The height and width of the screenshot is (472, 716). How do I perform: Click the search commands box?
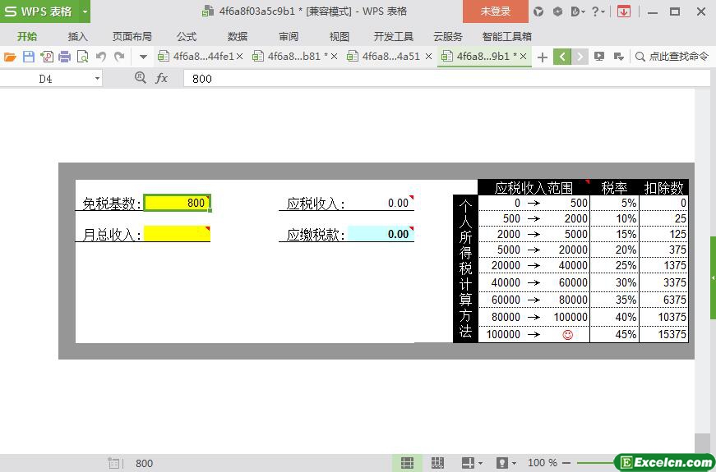672,57
